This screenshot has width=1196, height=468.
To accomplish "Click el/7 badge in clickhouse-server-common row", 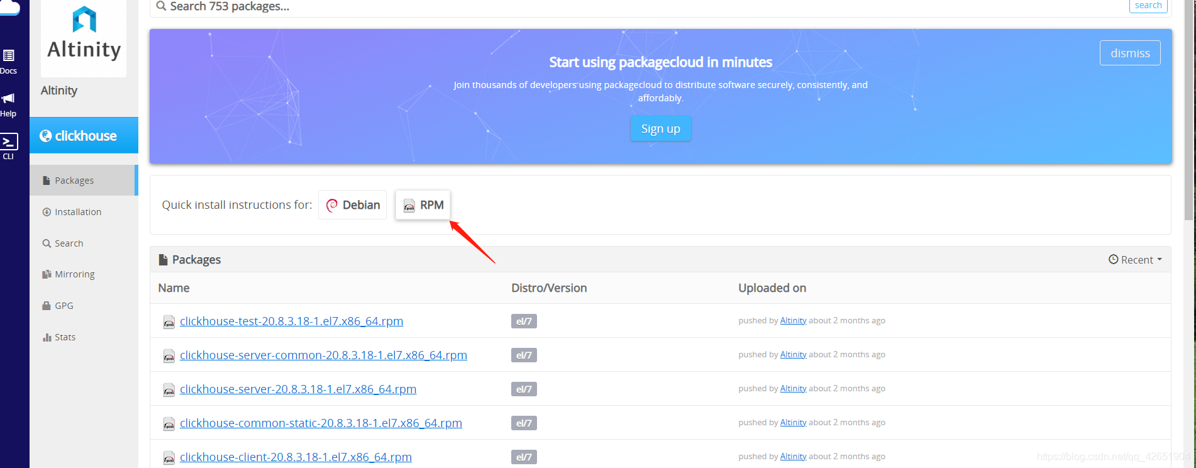I will (x=524, y=355).
